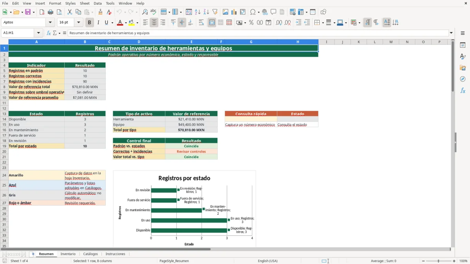Open conditional formatting dropdown arrow
Screen dimensions: 470x264
[359, 23]
